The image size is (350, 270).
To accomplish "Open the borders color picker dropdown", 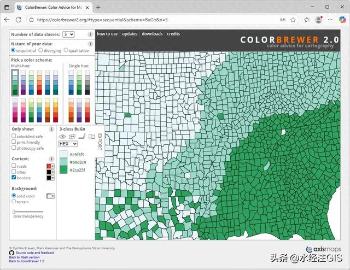I will pyautogui.click(x=50, y=178).
